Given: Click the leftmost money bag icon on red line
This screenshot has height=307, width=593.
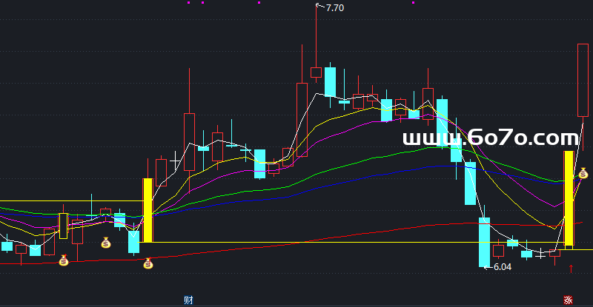Looking at the screenshot, I should pyautogui.click(x=64, y=260).
